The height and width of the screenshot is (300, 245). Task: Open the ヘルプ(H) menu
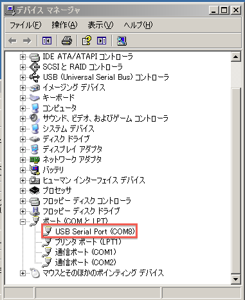tap(138, 25)
